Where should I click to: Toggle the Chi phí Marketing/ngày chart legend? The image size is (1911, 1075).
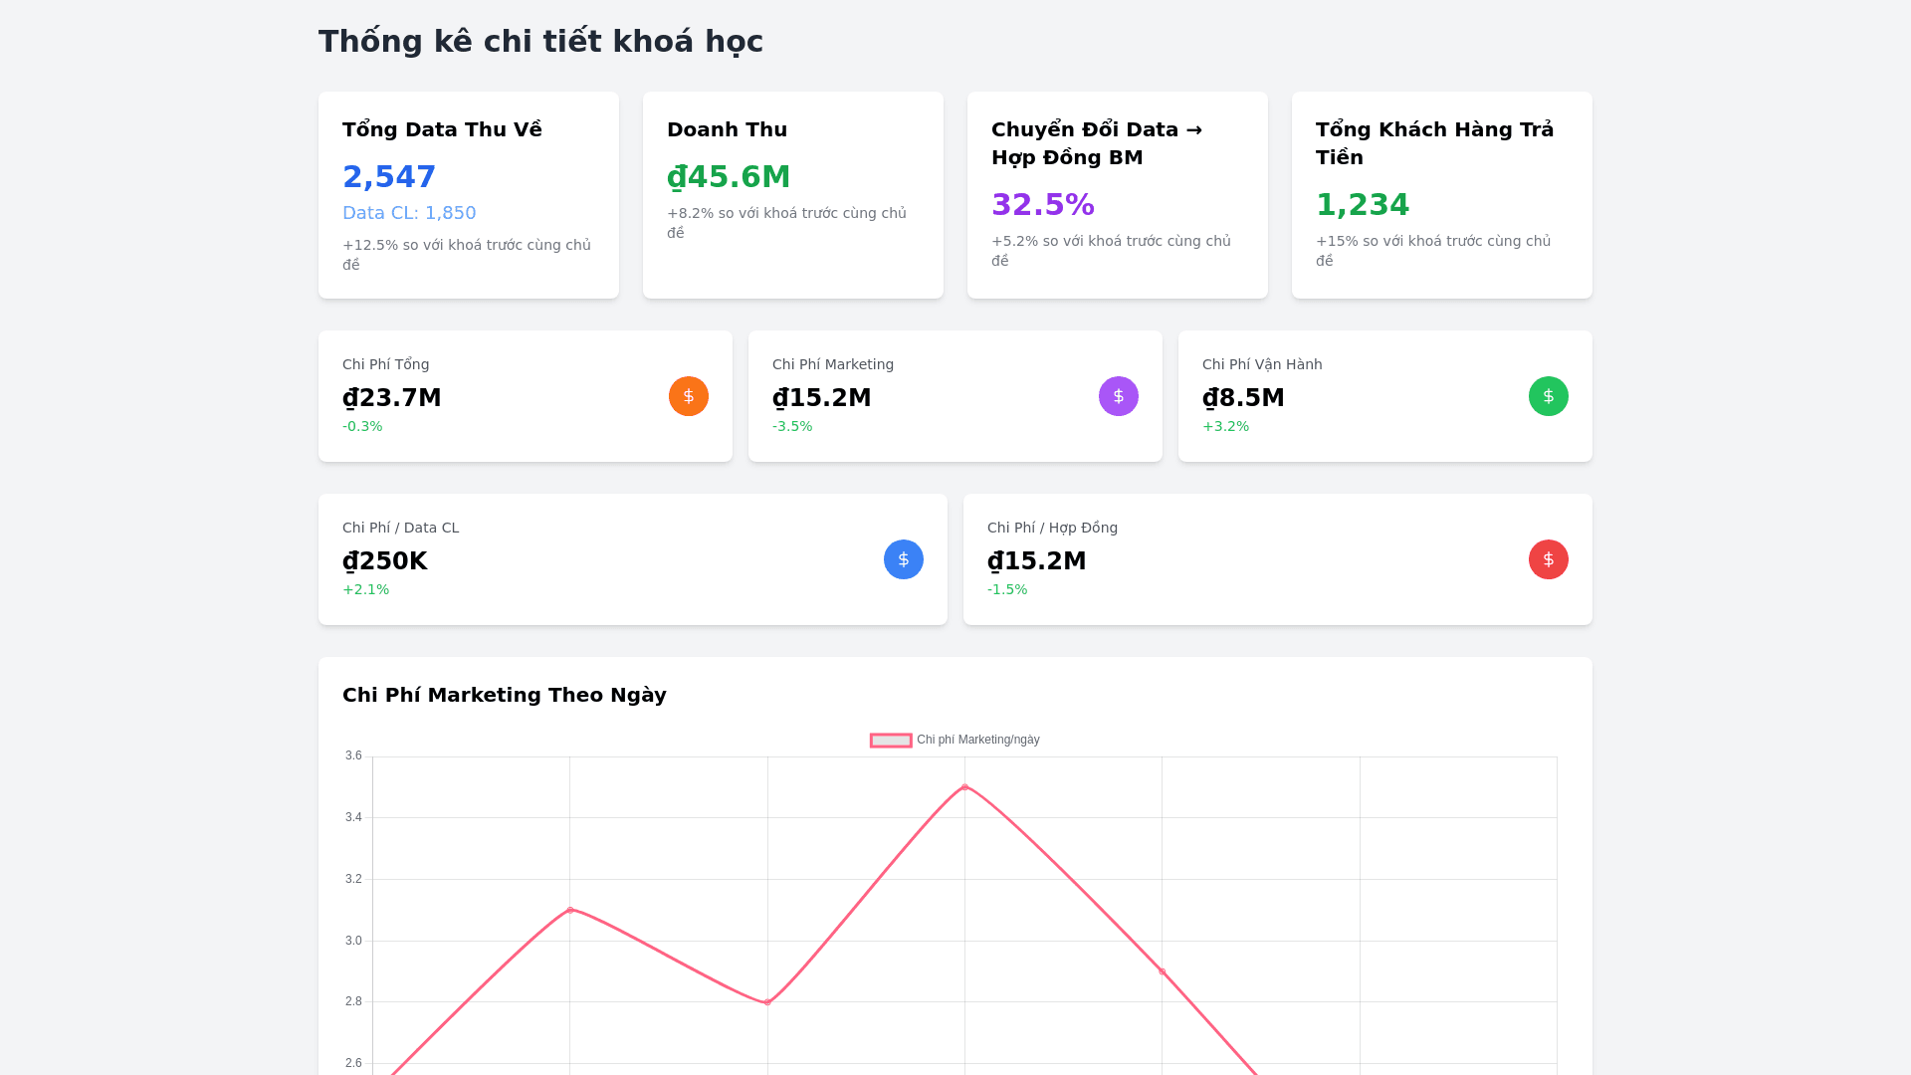point(976,740)
